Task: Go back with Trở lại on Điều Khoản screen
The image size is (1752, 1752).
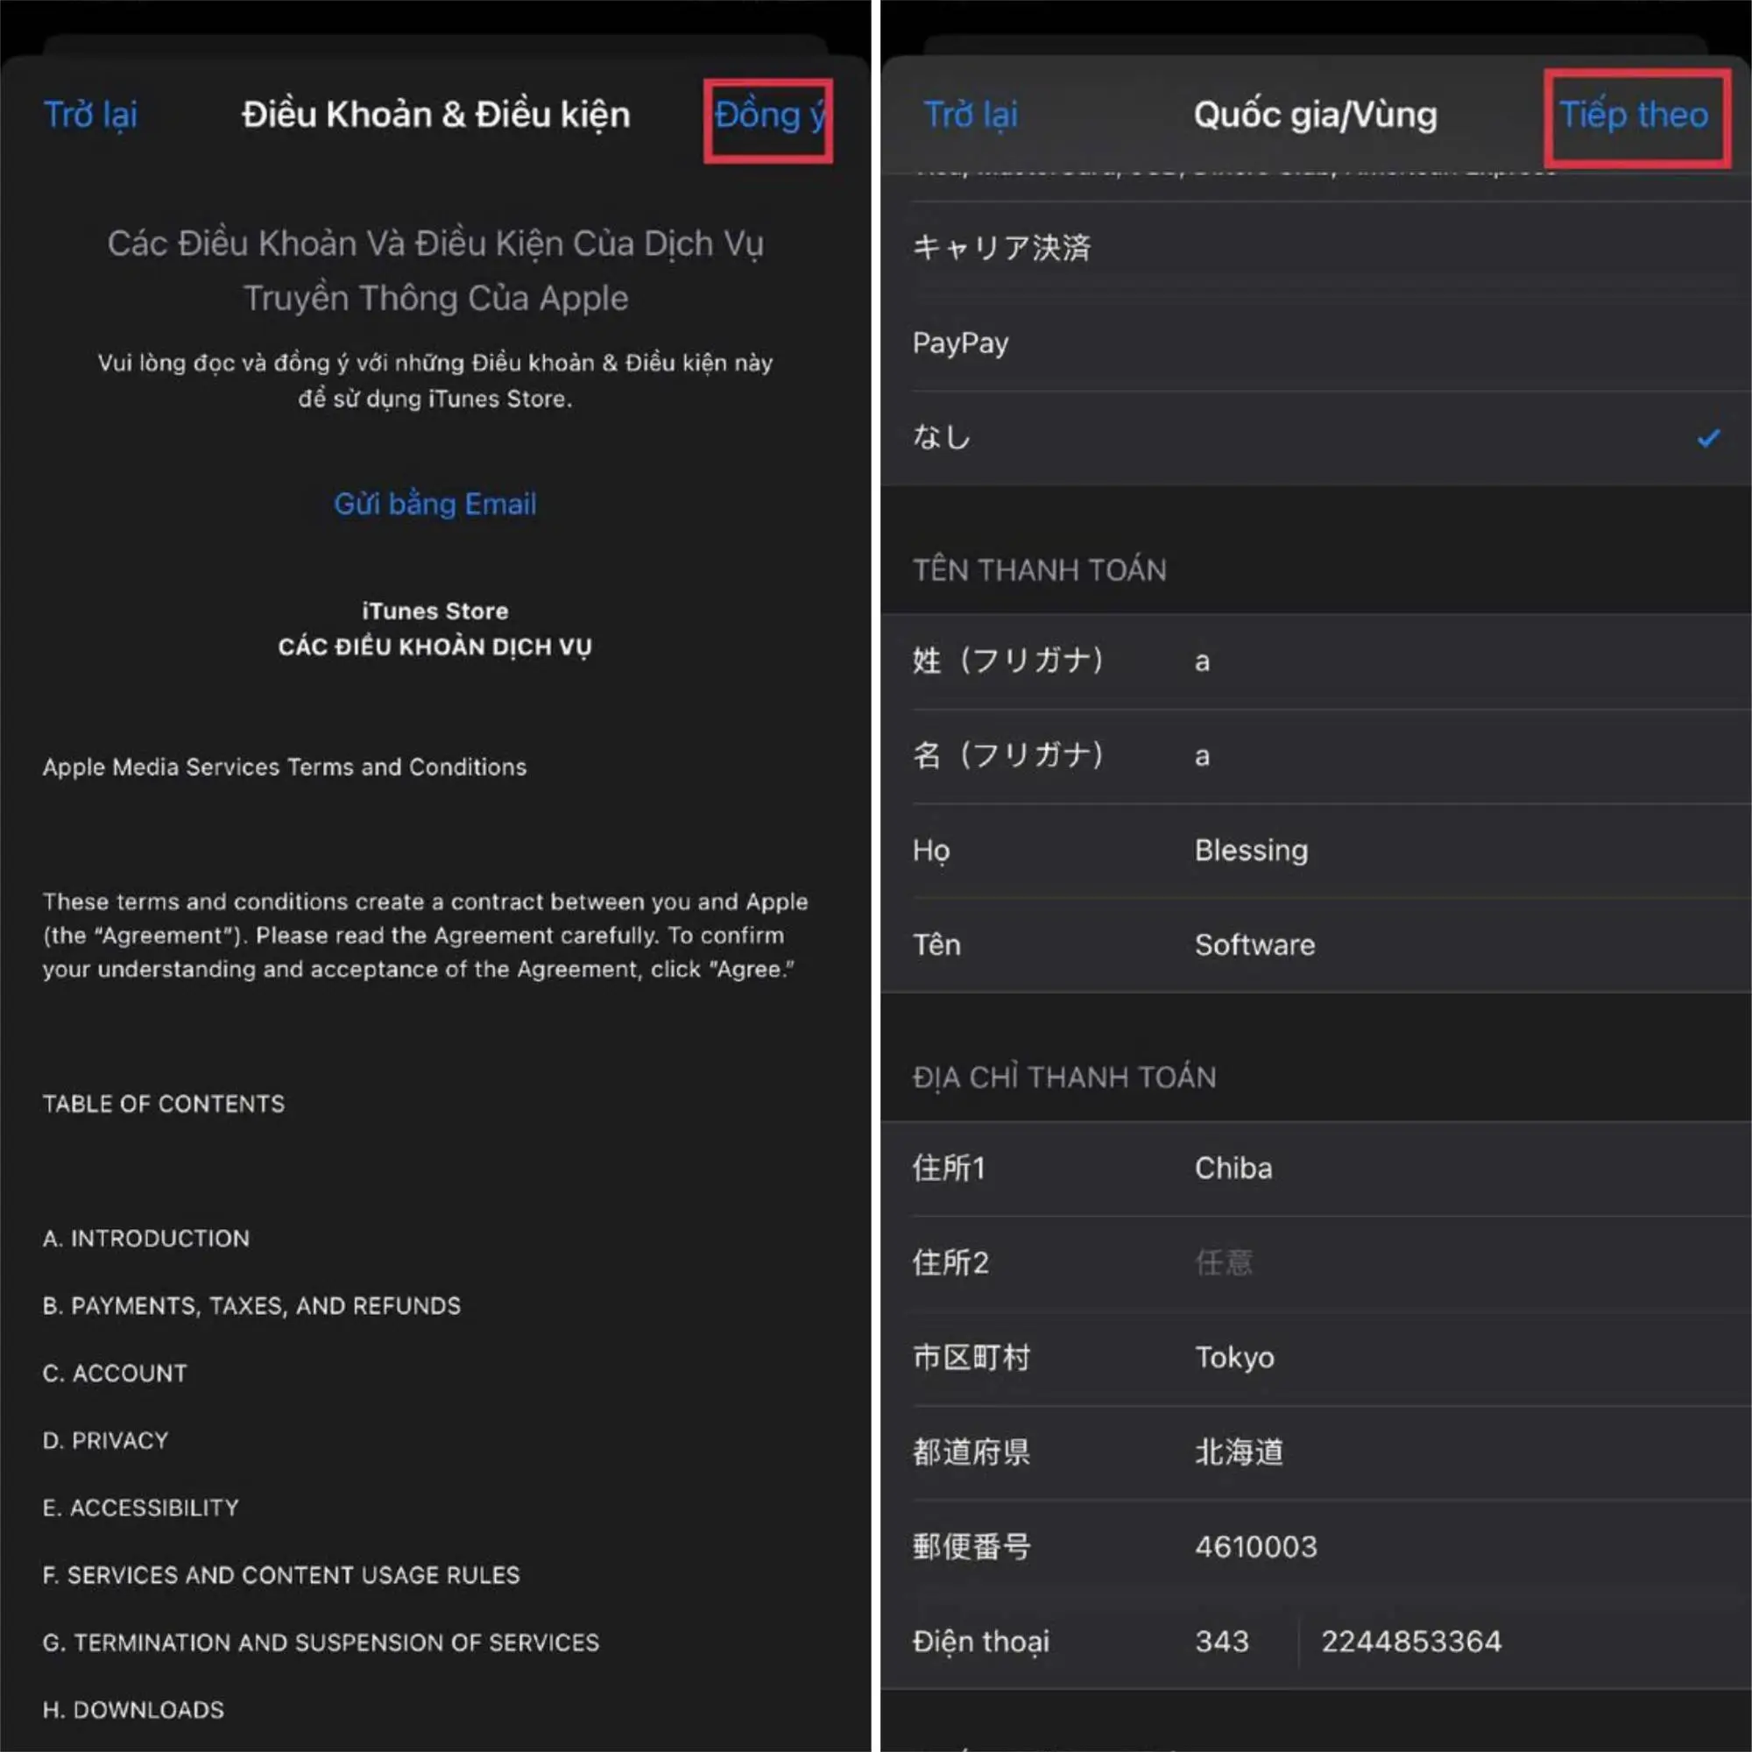Action: [x=91, y=117]
